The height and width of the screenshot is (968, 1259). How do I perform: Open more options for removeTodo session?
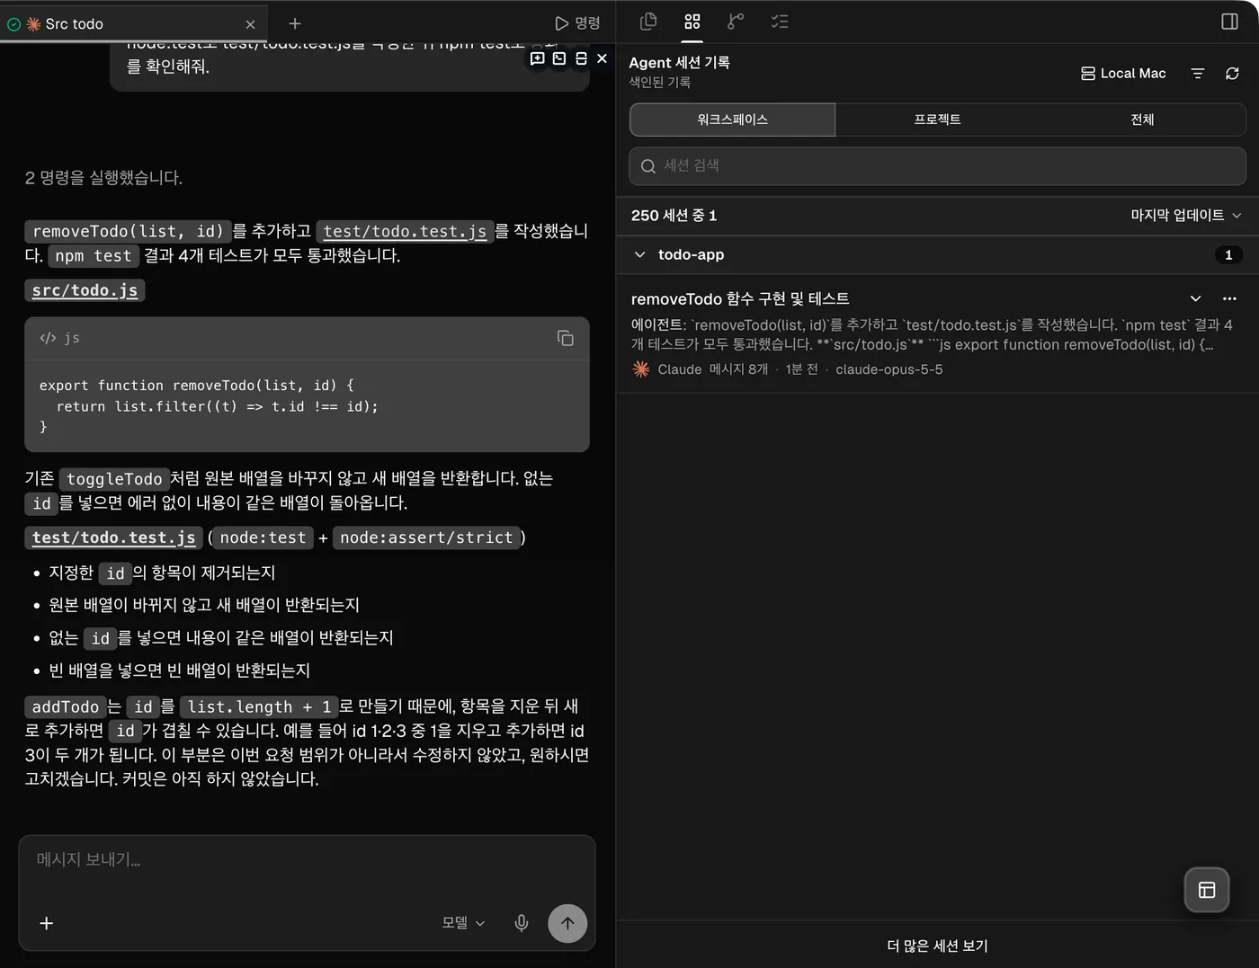tap(1229, 298)
